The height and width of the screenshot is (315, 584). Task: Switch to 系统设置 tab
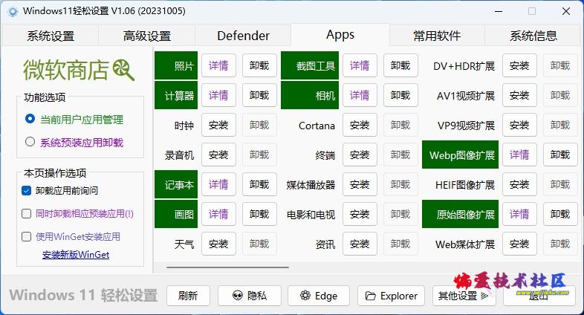pos(51,36)
